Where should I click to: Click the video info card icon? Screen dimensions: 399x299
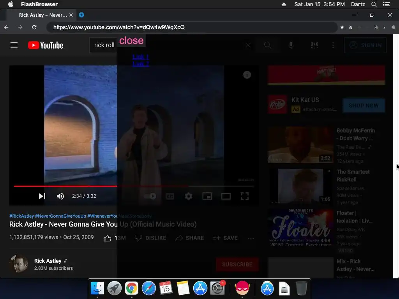pyautogui.click(x=247, y=75)
